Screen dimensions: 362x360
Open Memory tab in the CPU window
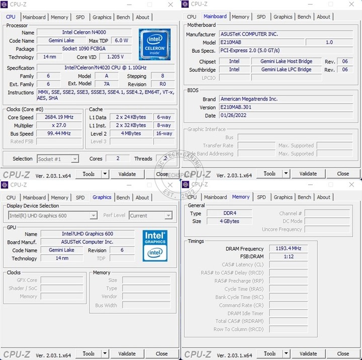click(x=59, y=17)
